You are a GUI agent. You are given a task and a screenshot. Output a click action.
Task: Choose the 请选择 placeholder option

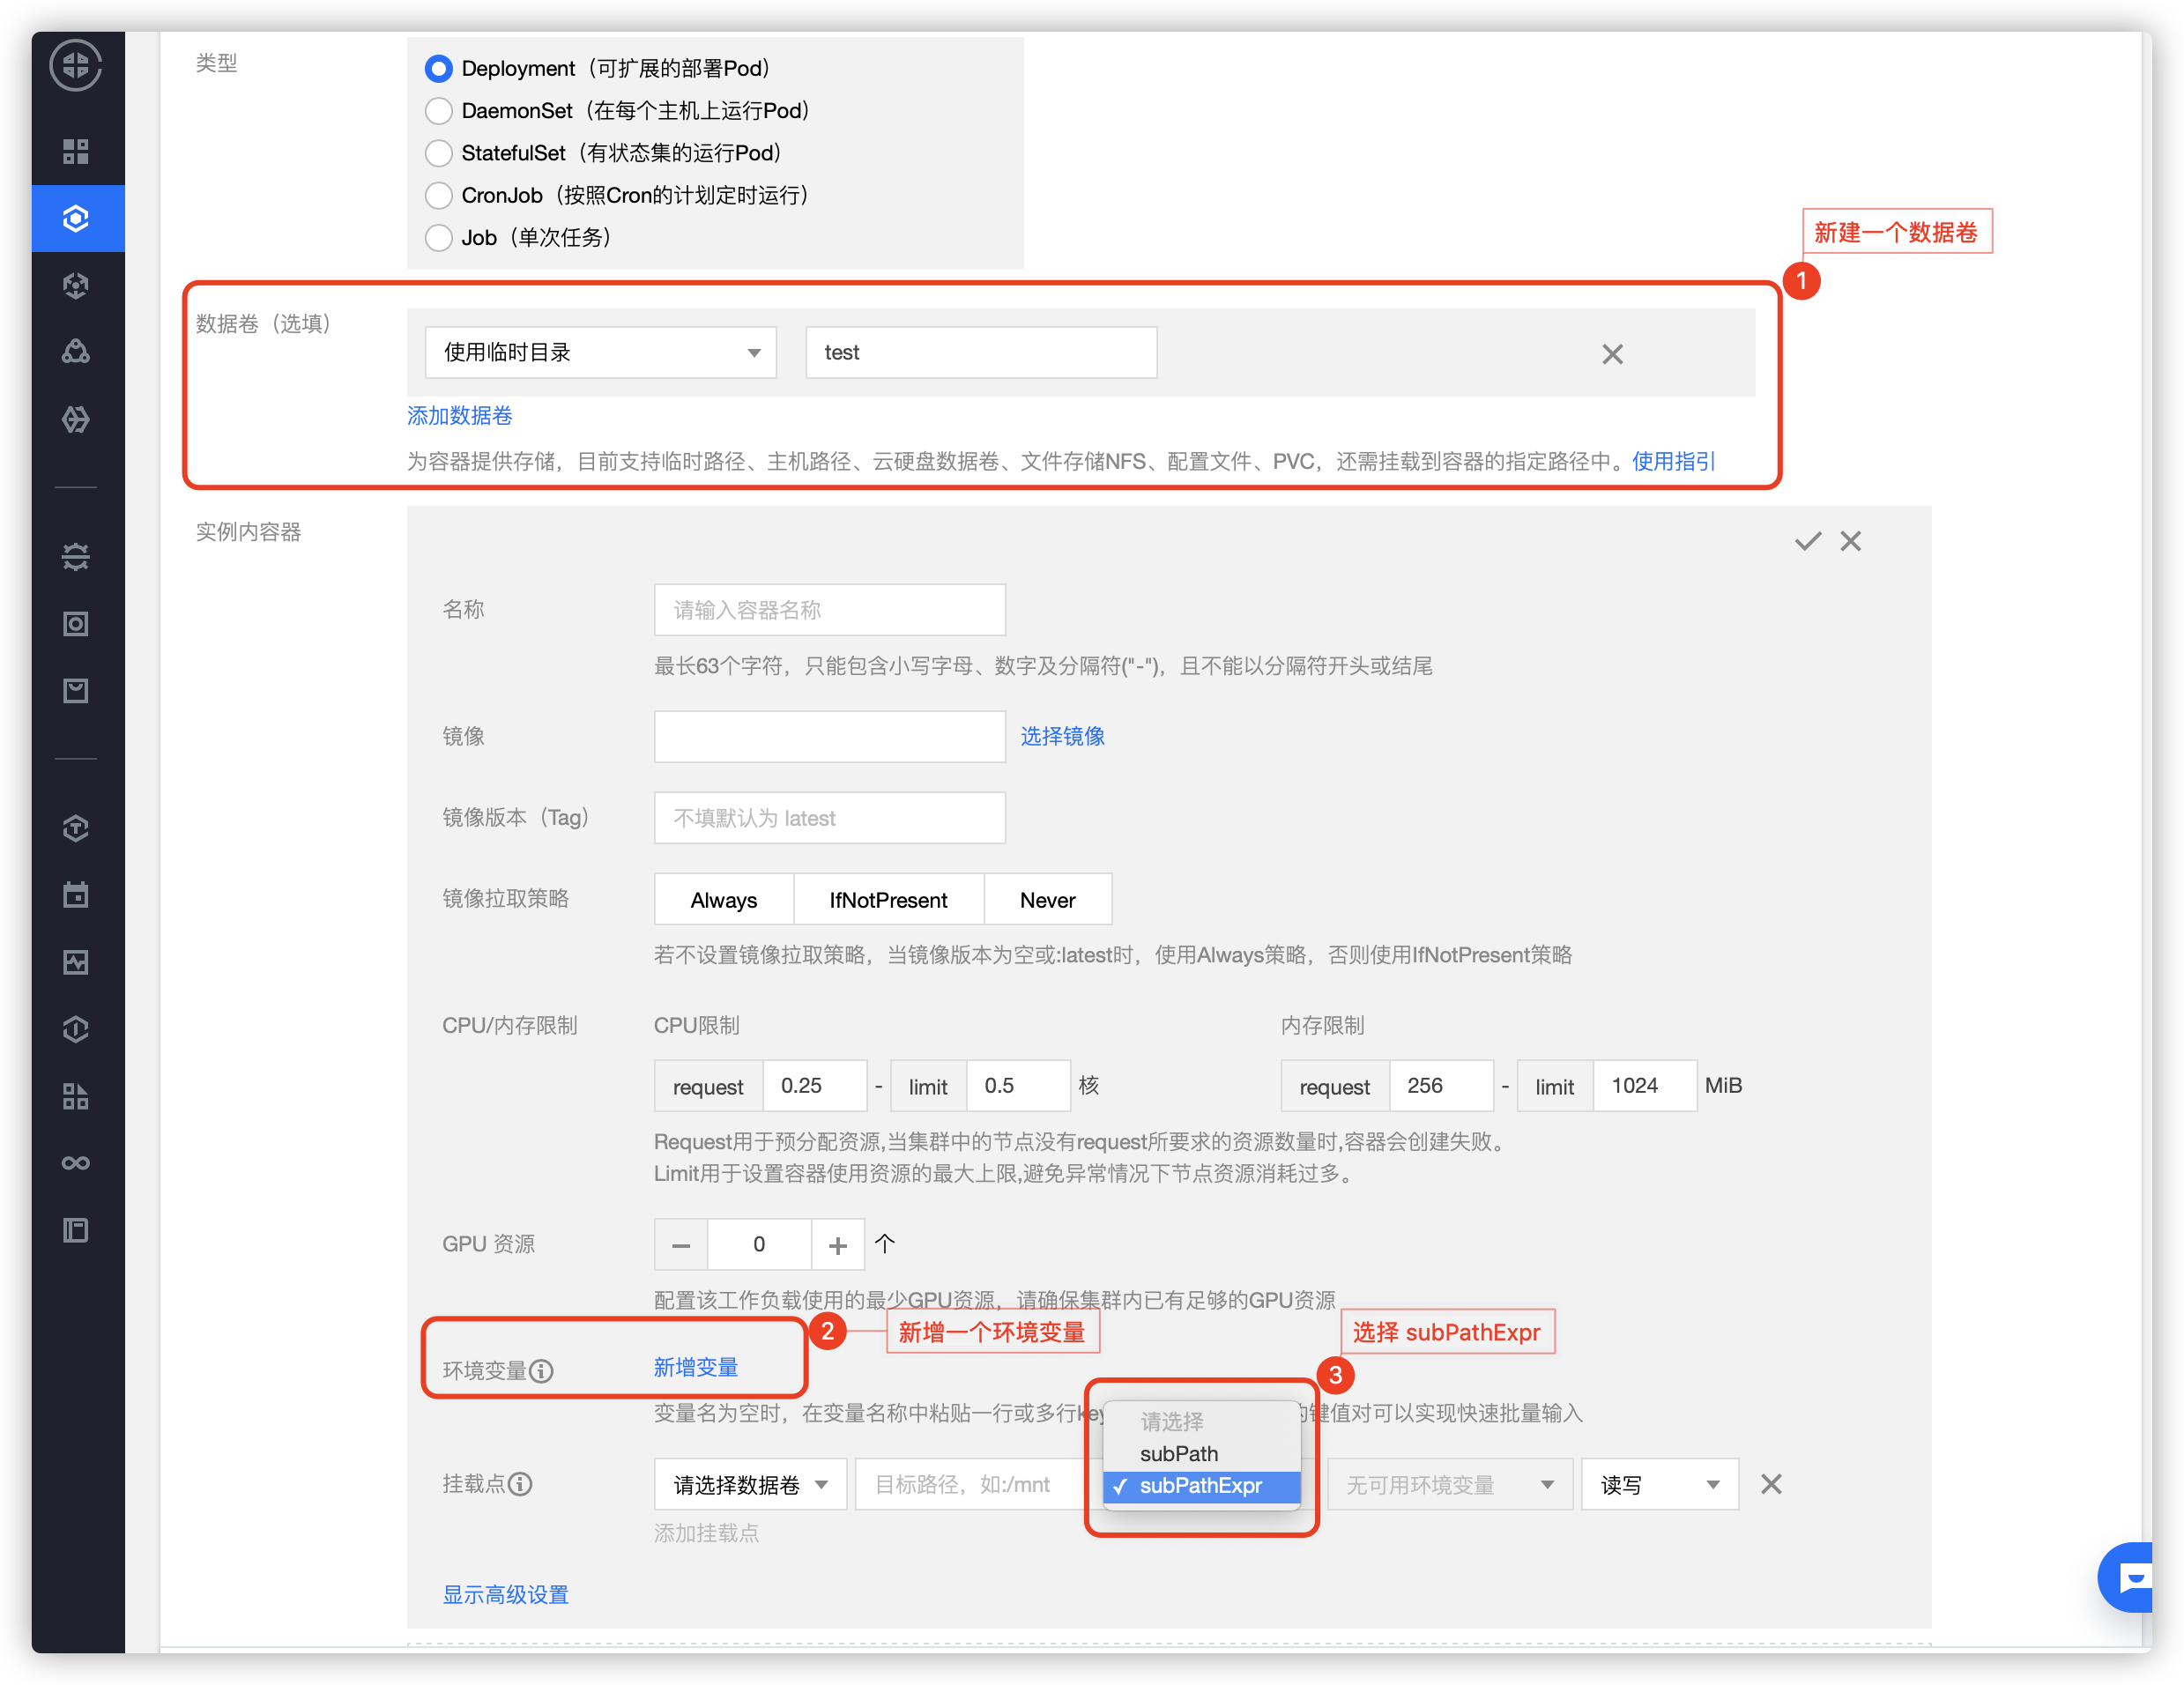pos(1201,1421)
